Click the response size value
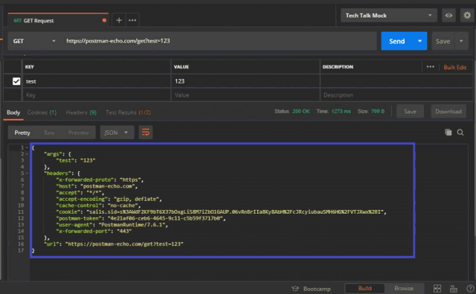Screen dimensions: 476x294 [x=378, y=112]
